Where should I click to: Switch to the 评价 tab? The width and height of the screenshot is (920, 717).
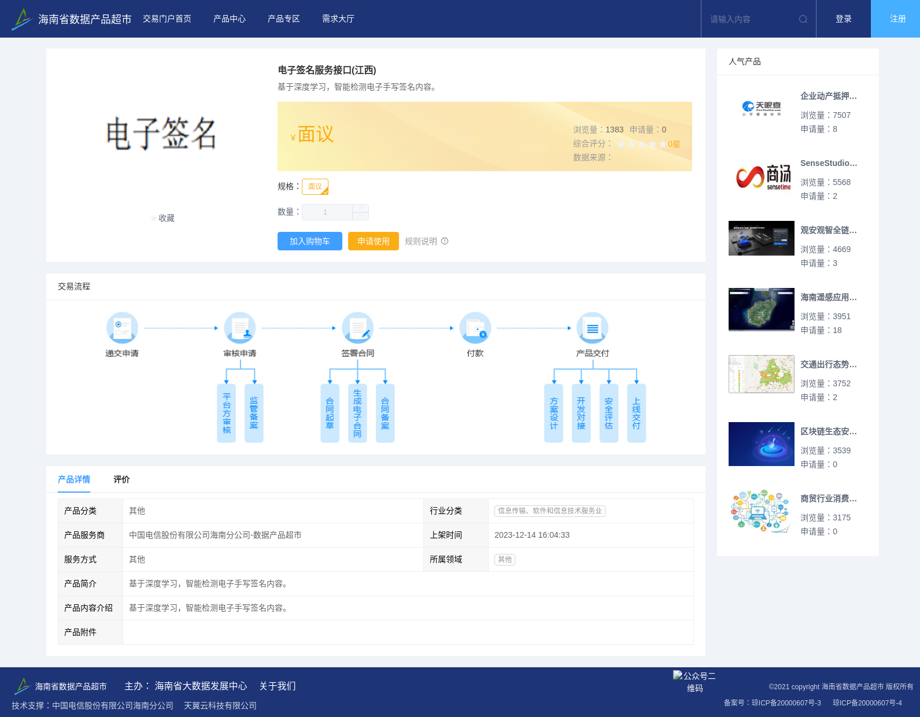121,479
